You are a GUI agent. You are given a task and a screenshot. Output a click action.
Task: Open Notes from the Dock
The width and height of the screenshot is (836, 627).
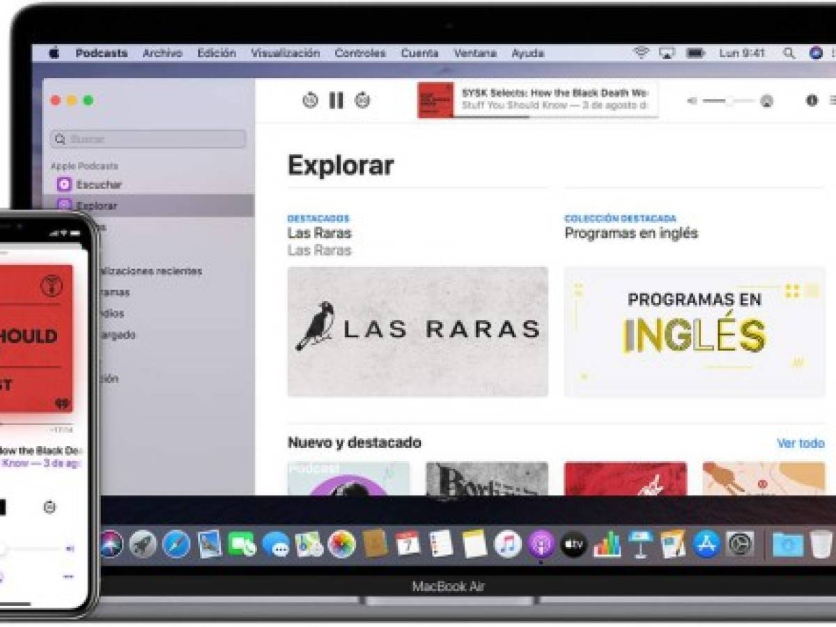pos(474,543)
